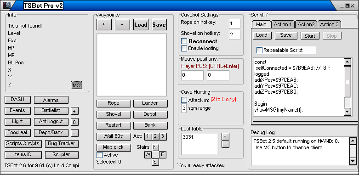The image size is (359, 175).
Task: Click Act button 1
Action: [x=148, y=136]
